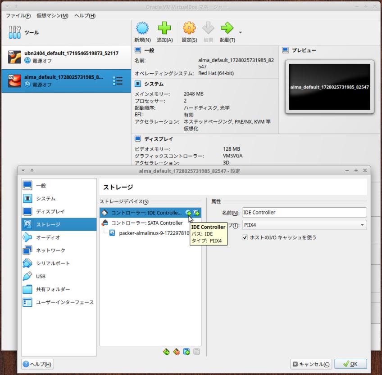
Task: Click the Preview (プレビュー) section header
Action: coord(304,50)
